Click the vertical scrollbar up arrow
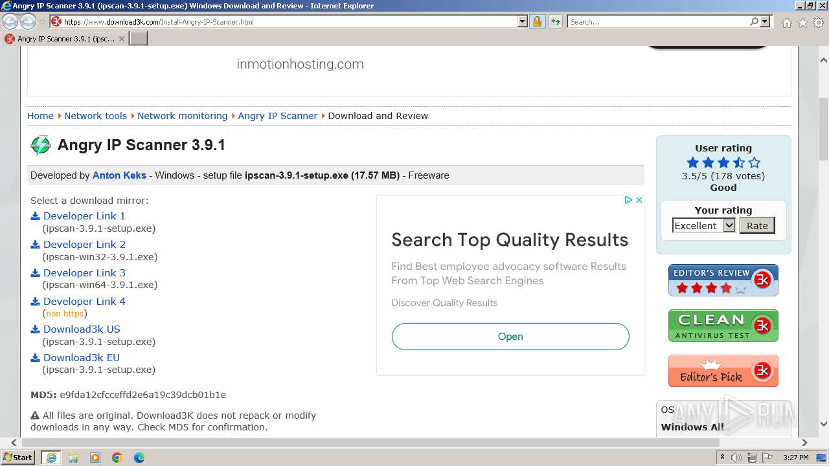 pos(824,60)
